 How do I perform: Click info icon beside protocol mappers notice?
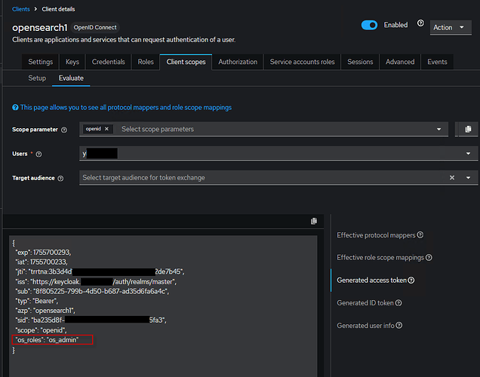15,107
